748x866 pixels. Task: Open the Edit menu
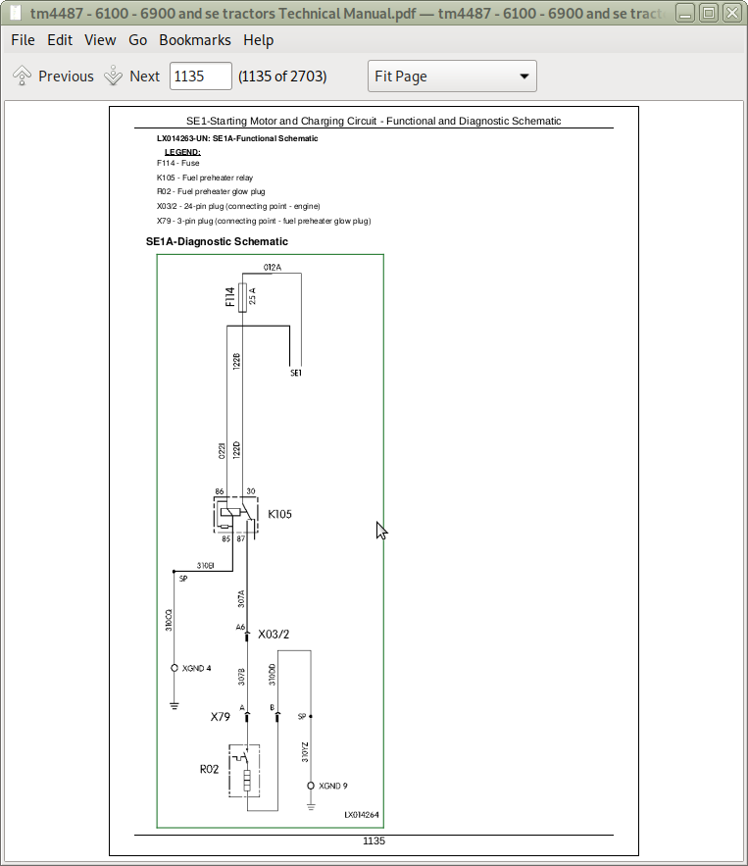(x=60, y=40)
